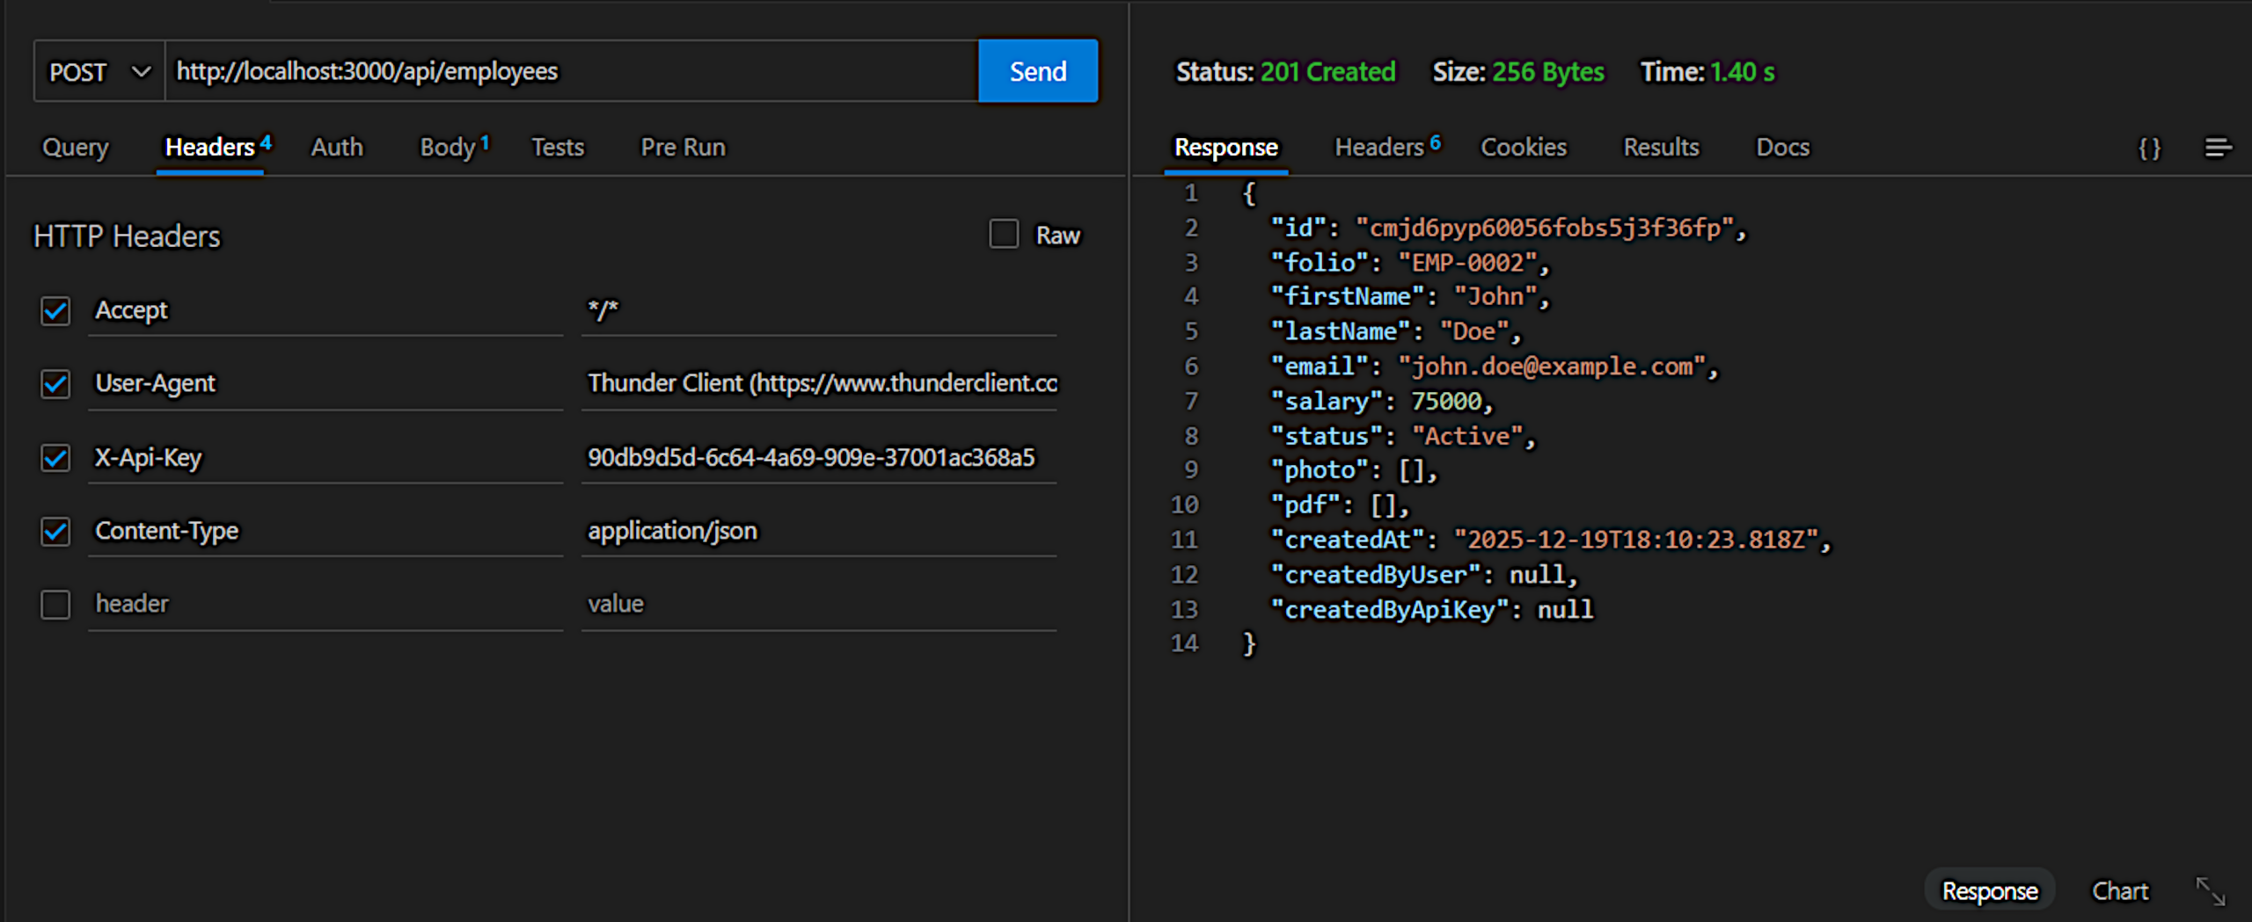Open the response options hamburger icon
This screenshot has height=922, width=2252.
pyautogui.click(x=2219, y=148)
